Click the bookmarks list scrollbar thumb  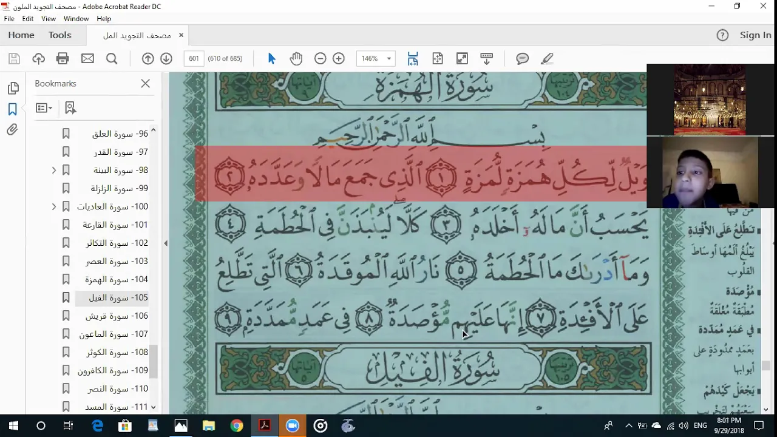pyautogui.click(x=154, y=362)
